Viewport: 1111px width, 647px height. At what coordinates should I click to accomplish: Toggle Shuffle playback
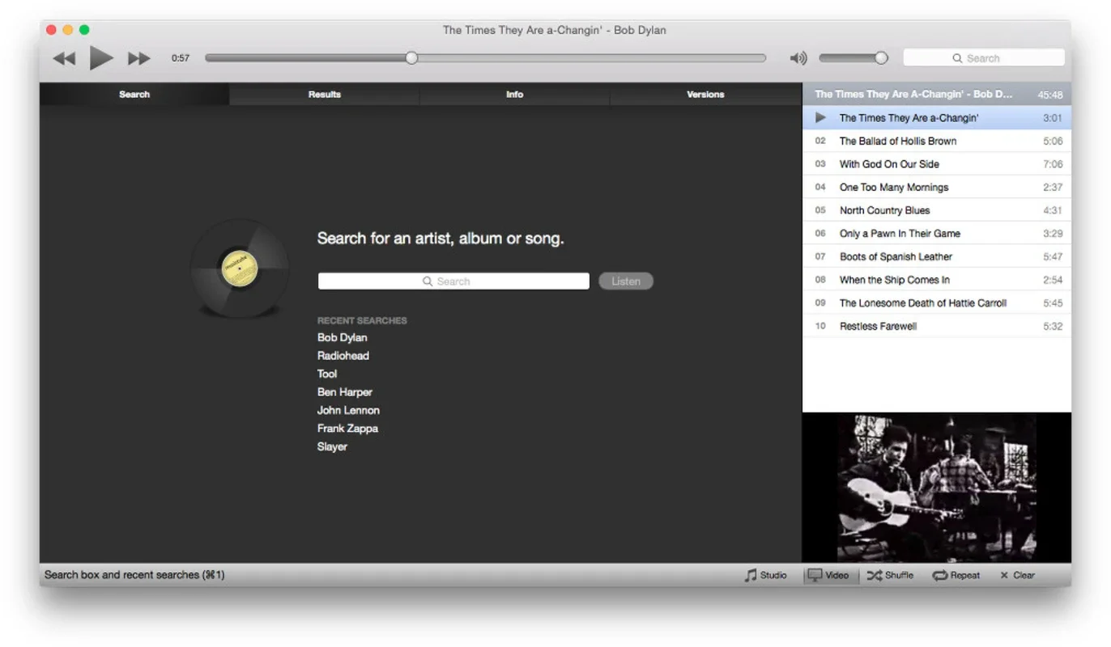(x=890, y=575)
